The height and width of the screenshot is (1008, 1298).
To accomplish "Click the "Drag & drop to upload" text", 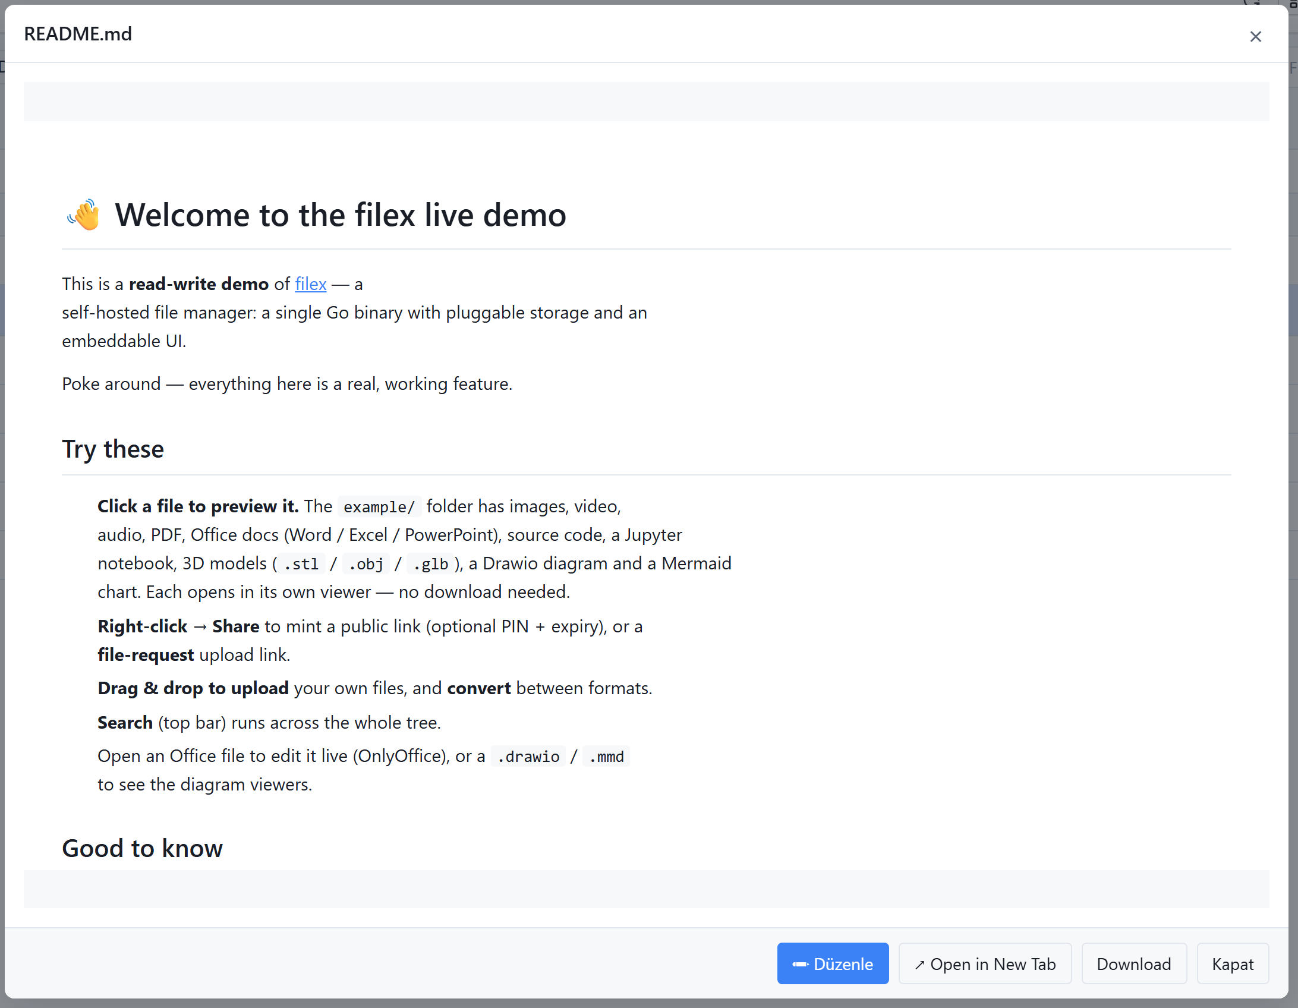I will coord(193,688).
